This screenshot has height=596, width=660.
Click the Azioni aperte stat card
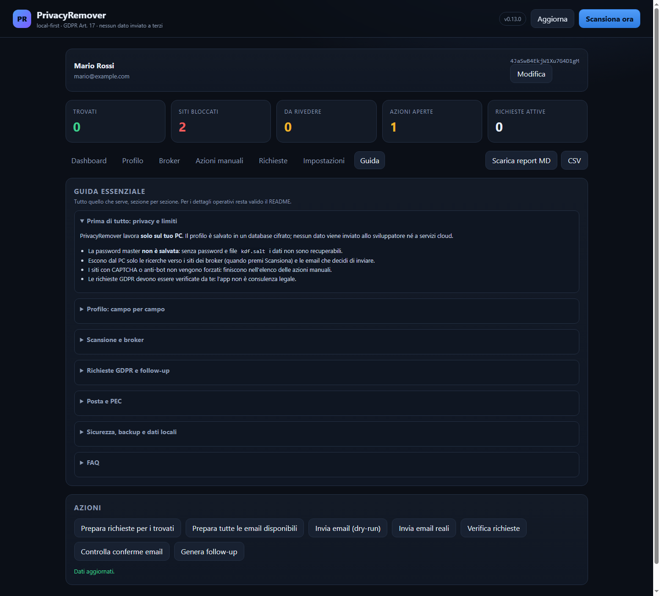pos(432,121)
